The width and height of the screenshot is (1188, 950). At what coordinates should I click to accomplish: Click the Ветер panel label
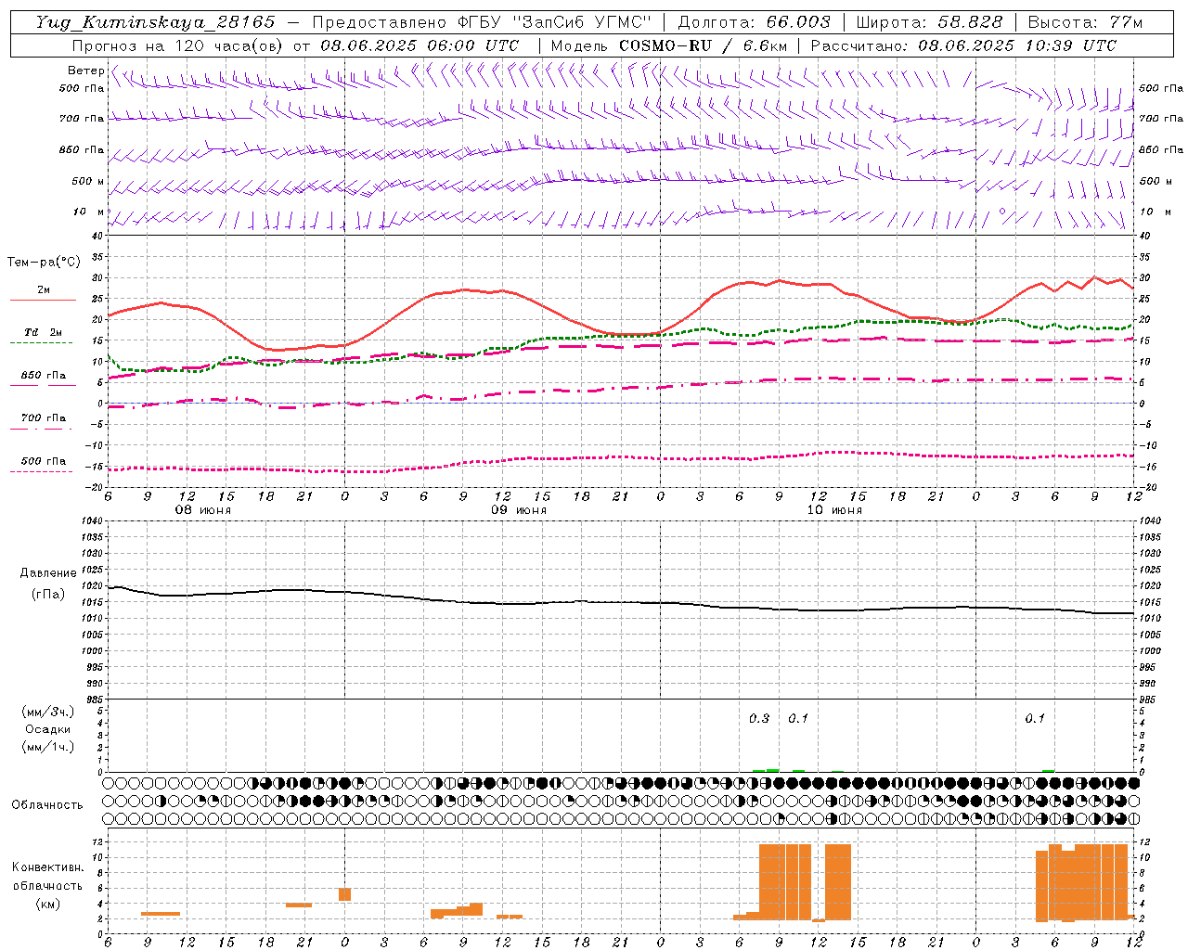tap(85, 71)
